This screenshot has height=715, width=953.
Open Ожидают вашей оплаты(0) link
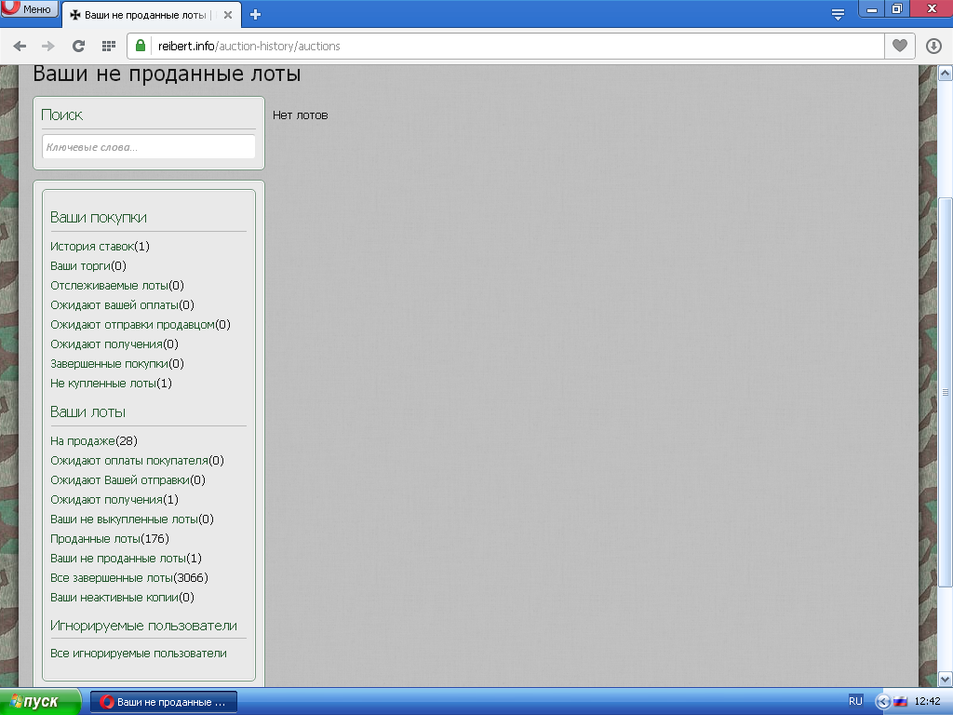(122, 304)
